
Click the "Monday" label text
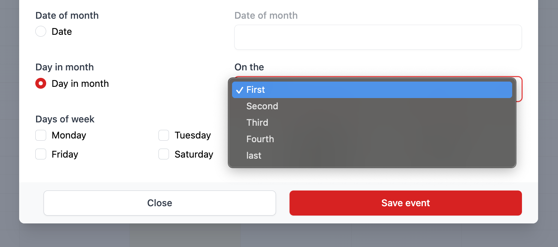69,135
